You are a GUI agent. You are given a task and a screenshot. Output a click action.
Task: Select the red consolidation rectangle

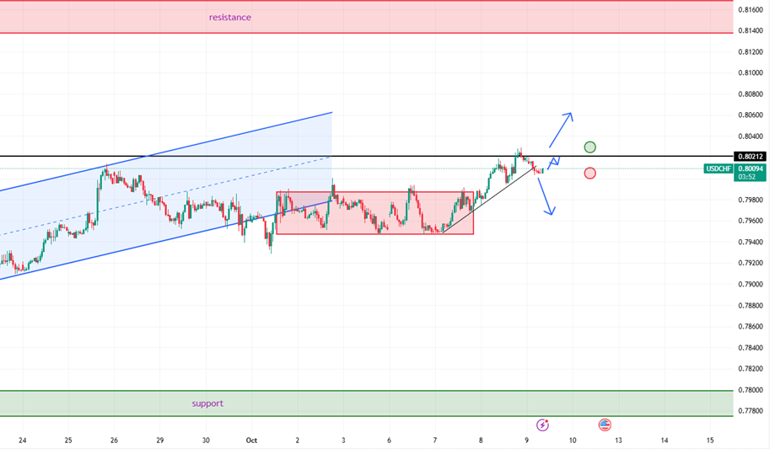(x=374, y=213)
